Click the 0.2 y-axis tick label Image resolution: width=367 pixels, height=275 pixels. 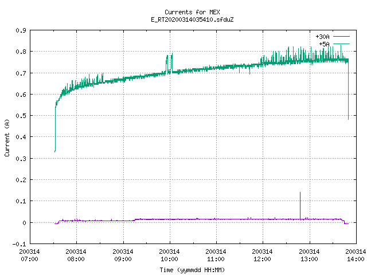click(21, 180)
